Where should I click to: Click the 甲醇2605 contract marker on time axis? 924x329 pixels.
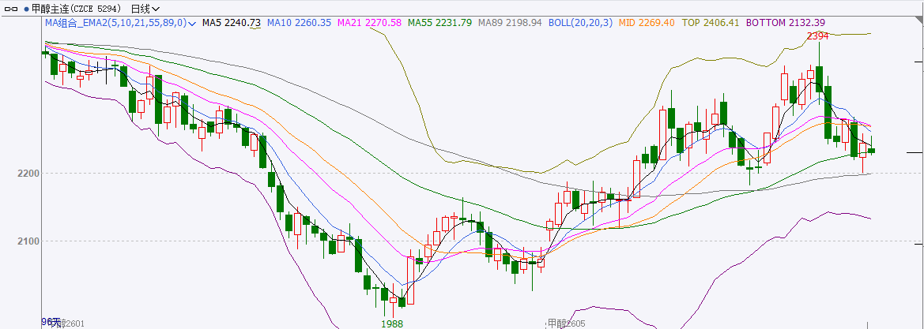click(566, 323)
